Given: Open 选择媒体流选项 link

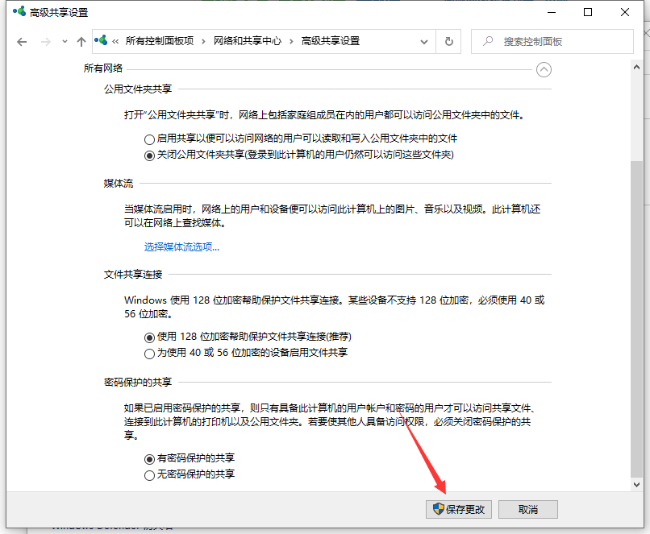Looking at the screenshot, I should click(x=181, y=246).
